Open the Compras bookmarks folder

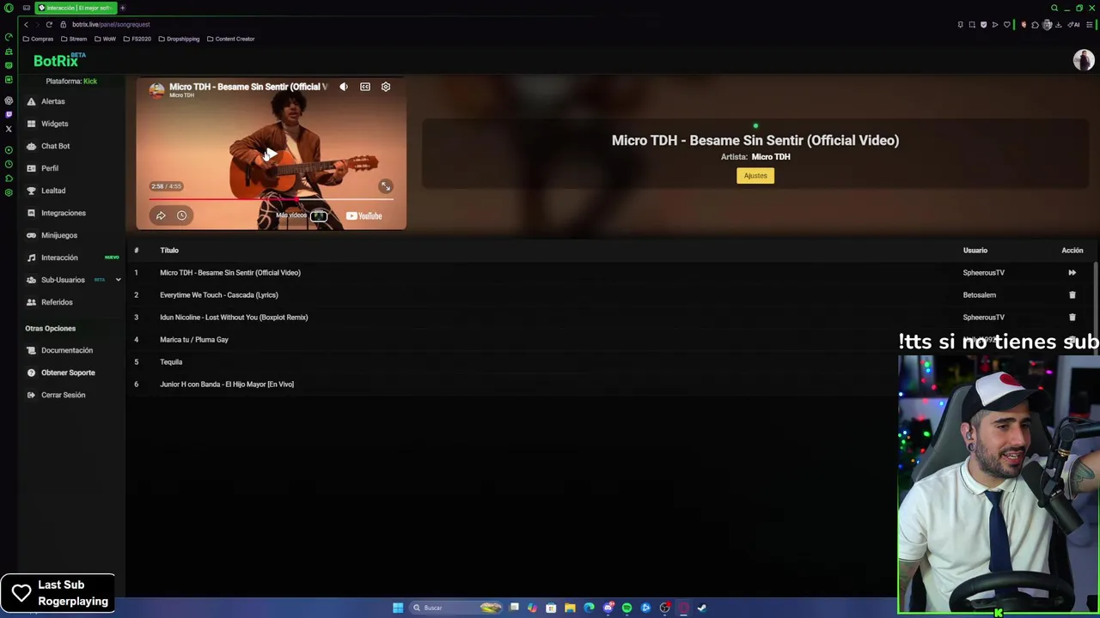38,39
